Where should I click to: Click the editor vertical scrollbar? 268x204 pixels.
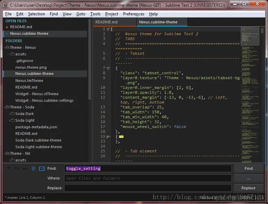[262, 31]
